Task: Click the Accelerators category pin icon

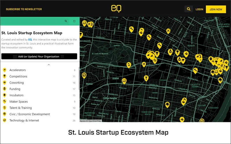Action: 5,70
